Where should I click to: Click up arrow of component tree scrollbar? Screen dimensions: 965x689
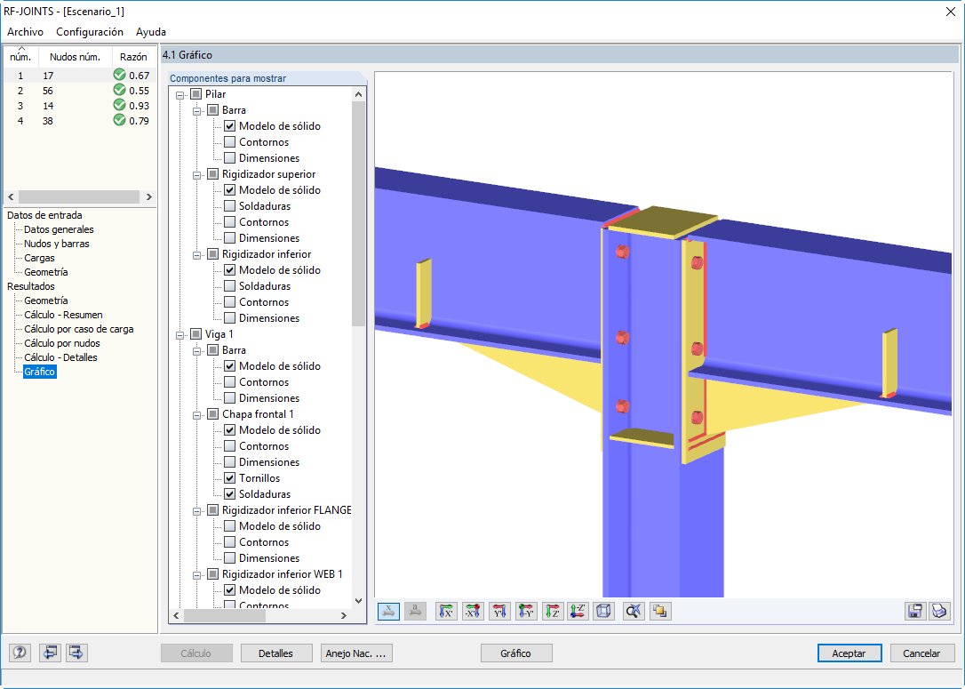358,94
